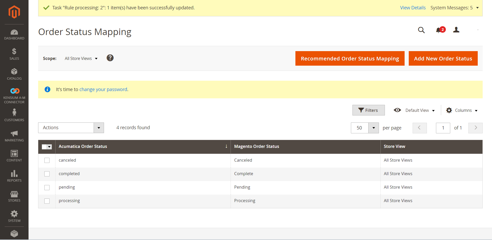Tick the checkbox next to canceled
This screenshot has width=492, height=240.
[x=47, y=160]
